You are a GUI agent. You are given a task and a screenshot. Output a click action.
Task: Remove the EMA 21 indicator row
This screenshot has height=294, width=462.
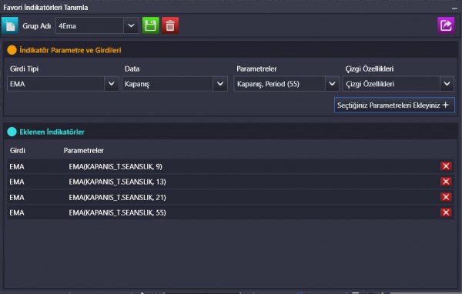click(x=446, y=197)
